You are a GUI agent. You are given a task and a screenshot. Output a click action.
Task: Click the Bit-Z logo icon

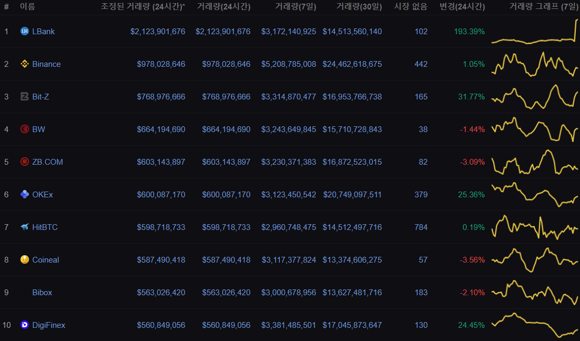click(x=24, y=97)
